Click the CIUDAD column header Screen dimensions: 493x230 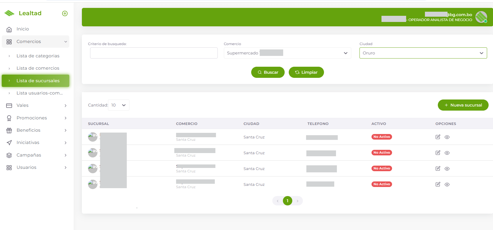pyautogui.click(x=251, y=124)
